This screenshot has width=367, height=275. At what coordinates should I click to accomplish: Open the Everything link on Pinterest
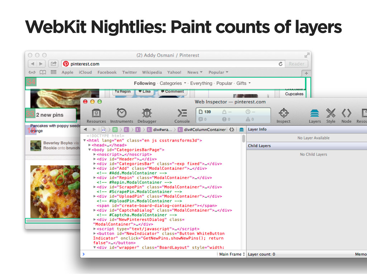point(201,83)
